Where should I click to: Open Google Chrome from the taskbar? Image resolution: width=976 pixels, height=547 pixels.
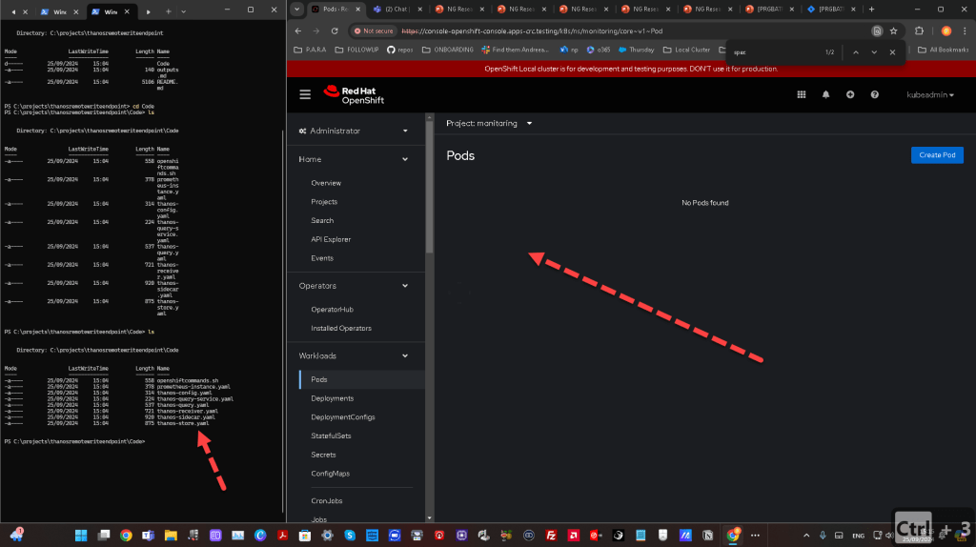pos(126,536)
